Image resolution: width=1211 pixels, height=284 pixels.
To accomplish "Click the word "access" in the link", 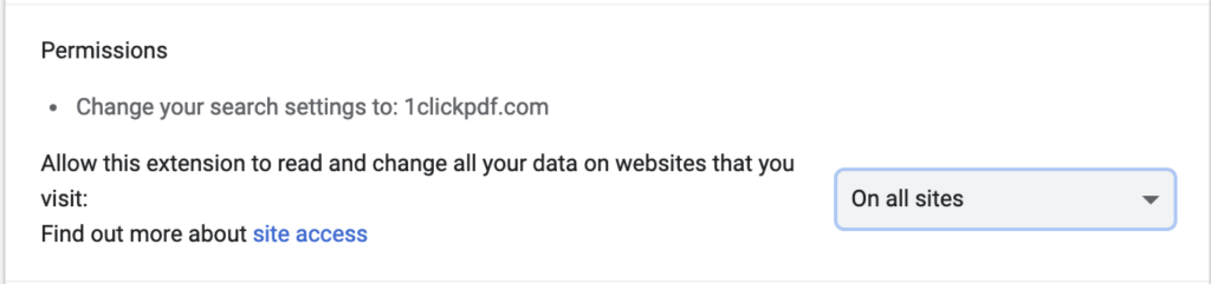I will 331,234.
